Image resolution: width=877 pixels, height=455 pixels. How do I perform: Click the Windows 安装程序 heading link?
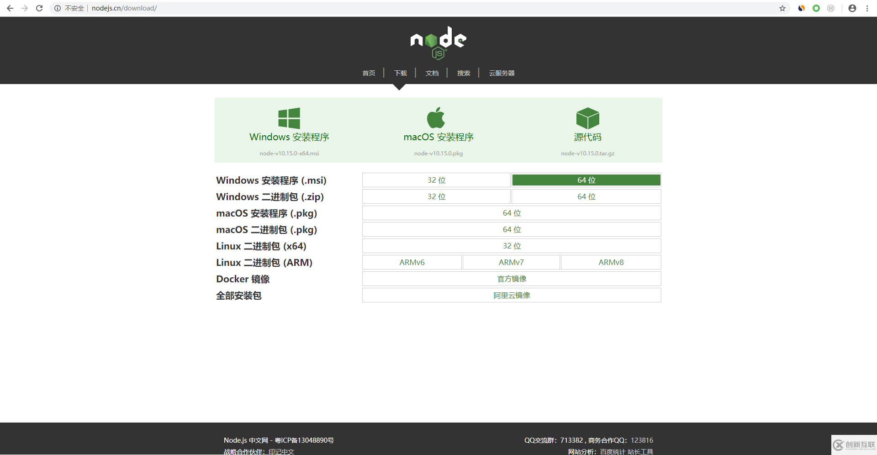289,137
